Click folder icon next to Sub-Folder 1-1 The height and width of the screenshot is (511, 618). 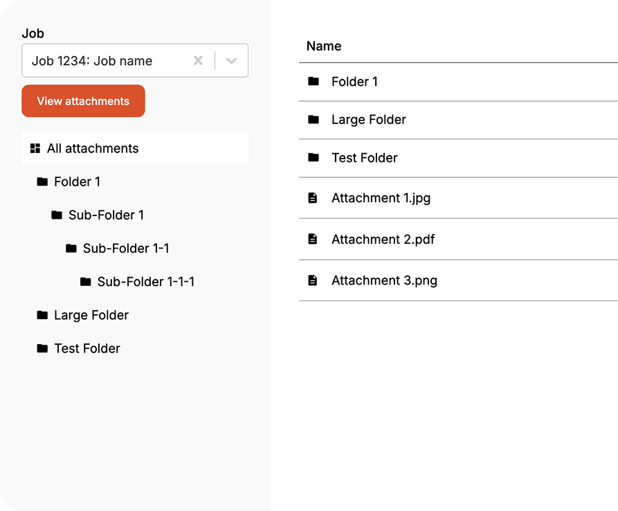point(71,249)
